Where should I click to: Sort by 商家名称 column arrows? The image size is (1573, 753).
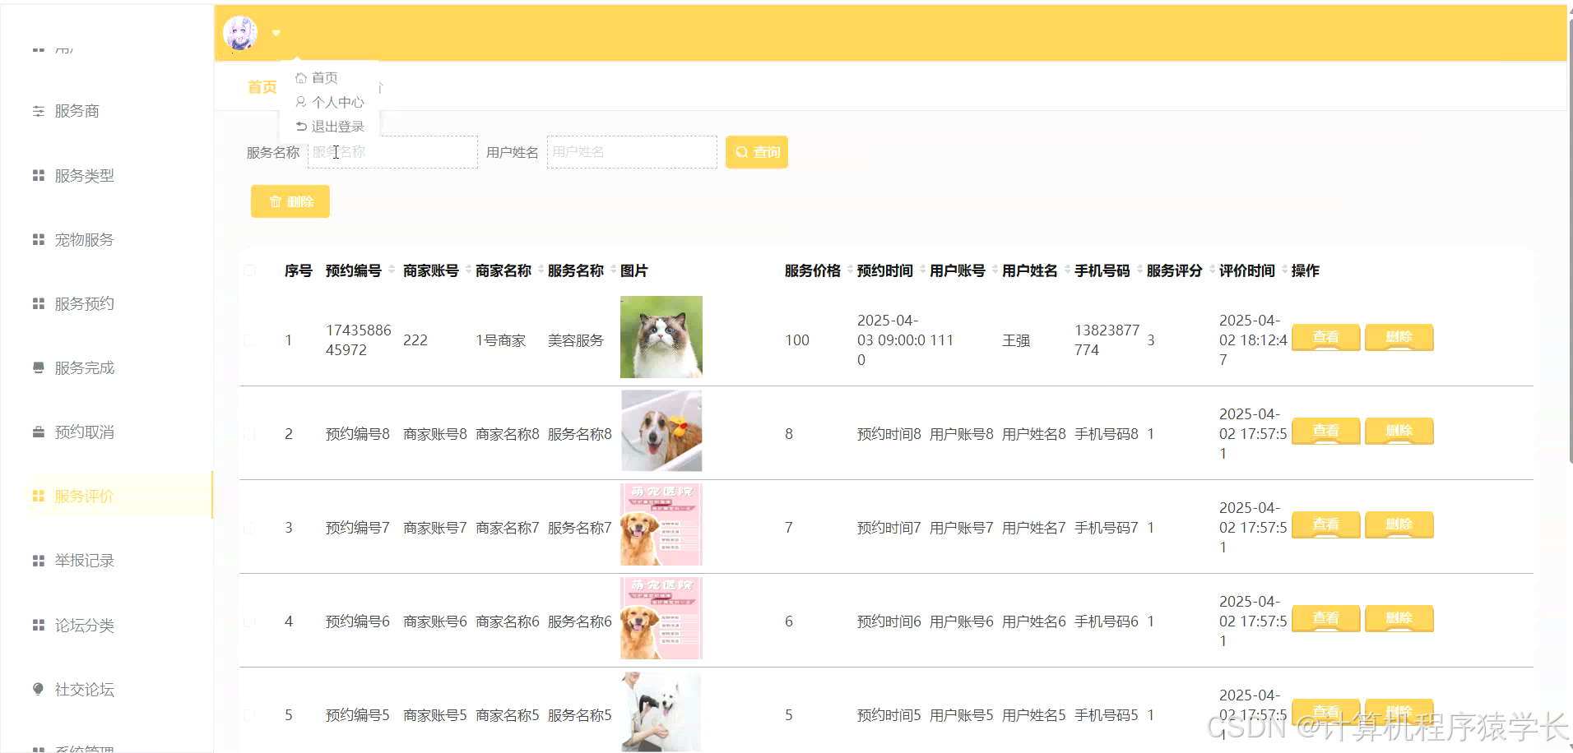coord(541,270)
